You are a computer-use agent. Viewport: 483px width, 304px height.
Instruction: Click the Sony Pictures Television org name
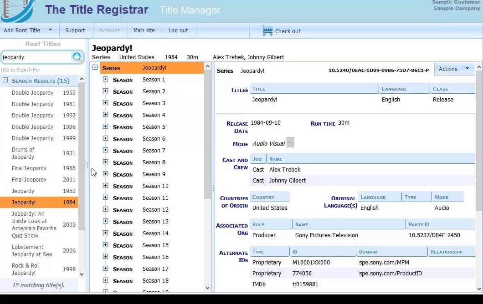click(327, 235)
